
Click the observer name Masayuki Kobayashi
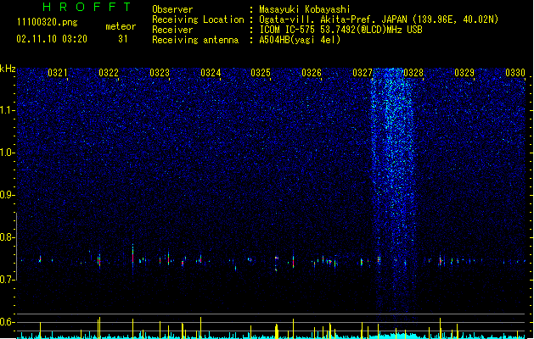click(305, 9)
